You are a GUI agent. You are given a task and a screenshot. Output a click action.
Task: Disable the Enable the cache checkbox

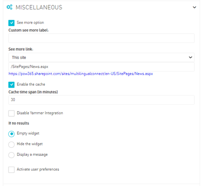tap(11, 84)
